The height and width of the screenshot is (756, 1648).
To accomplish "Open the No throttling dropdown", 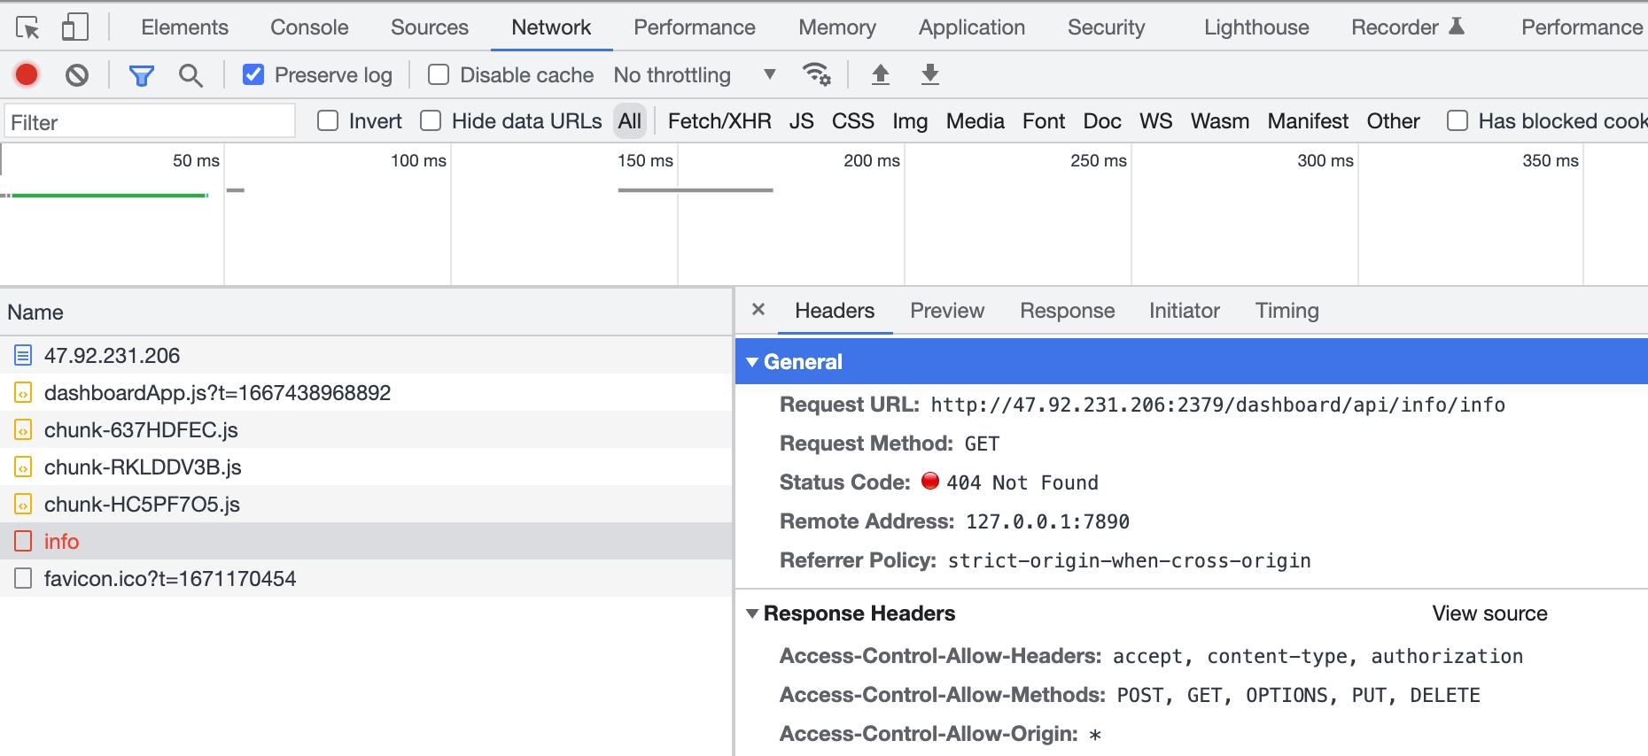I will 695,75.
